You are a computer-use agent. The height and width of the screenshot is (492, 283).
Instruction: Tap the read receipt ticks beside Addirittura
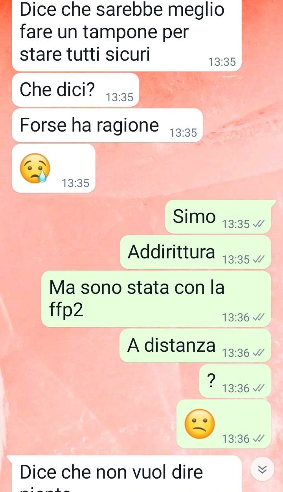[x=258, y=260]
